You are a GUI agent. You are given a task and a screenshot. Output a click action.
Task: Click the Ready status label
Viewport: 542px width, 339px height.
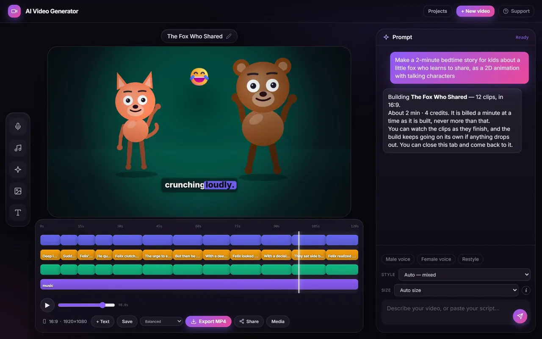click(522, 37)
